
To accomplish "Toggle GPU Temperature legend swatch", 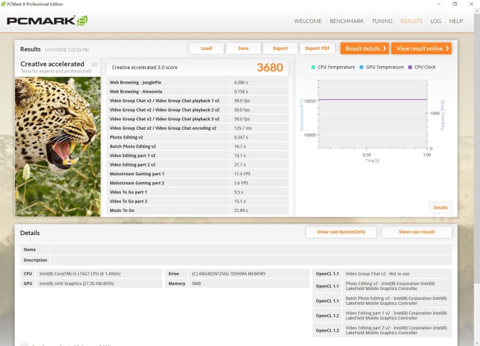I will (x=362, y=67).
